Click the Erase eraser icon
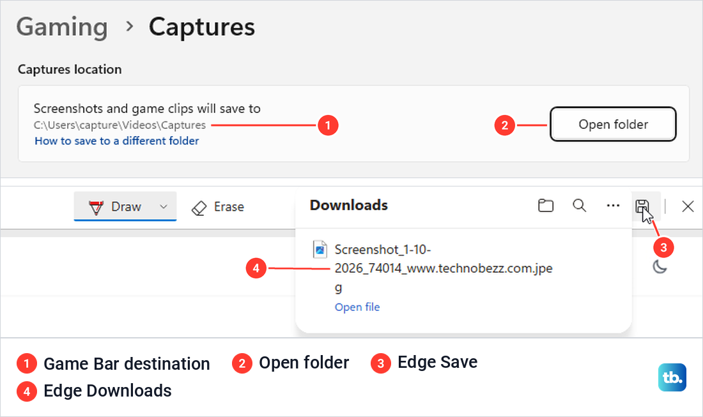The height and width of the screenshot is (417, 703). (x=199, y=208)
